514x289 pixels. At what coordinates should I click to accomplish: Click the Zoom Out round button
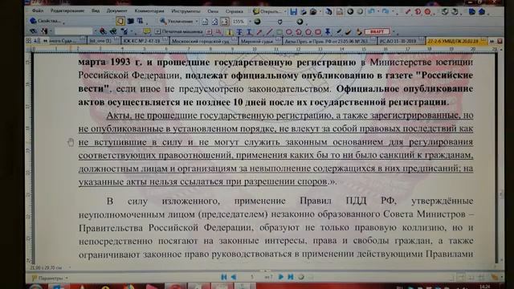[x=258, y=22]
